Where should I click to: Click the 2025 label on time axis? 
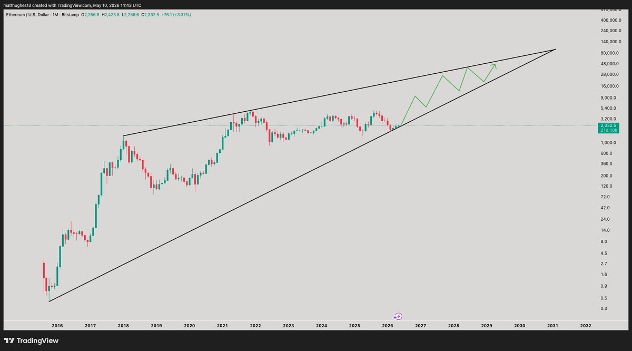click(x=354, y=326)
